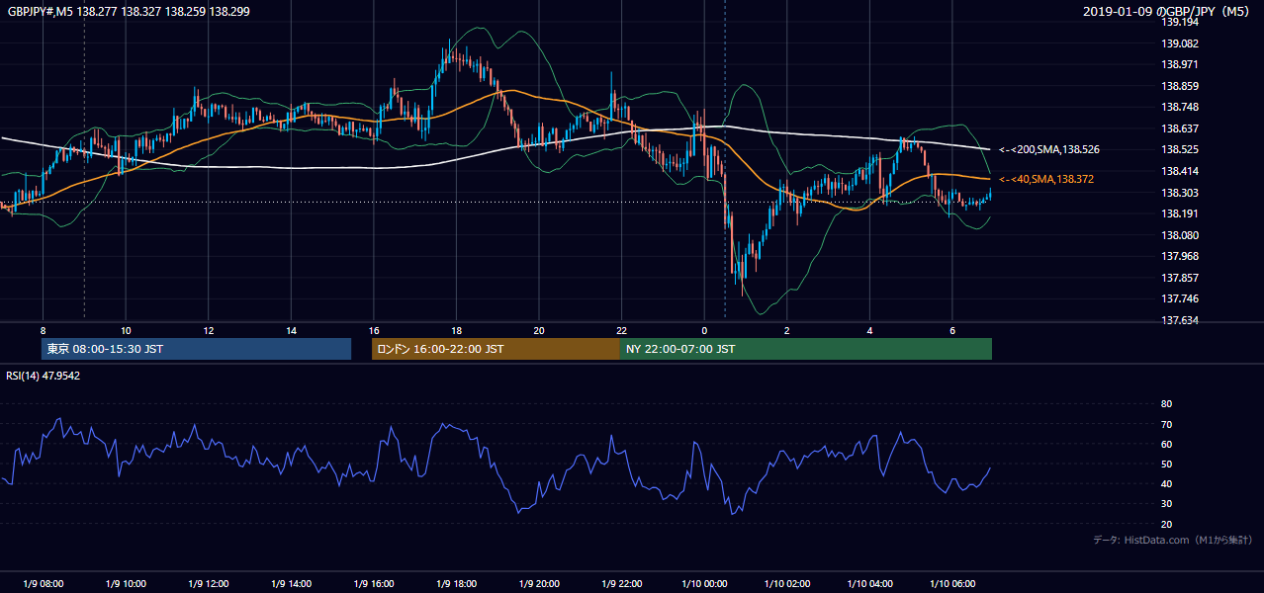Click the 1/10 00:00 bottom time label

(704, 584)
